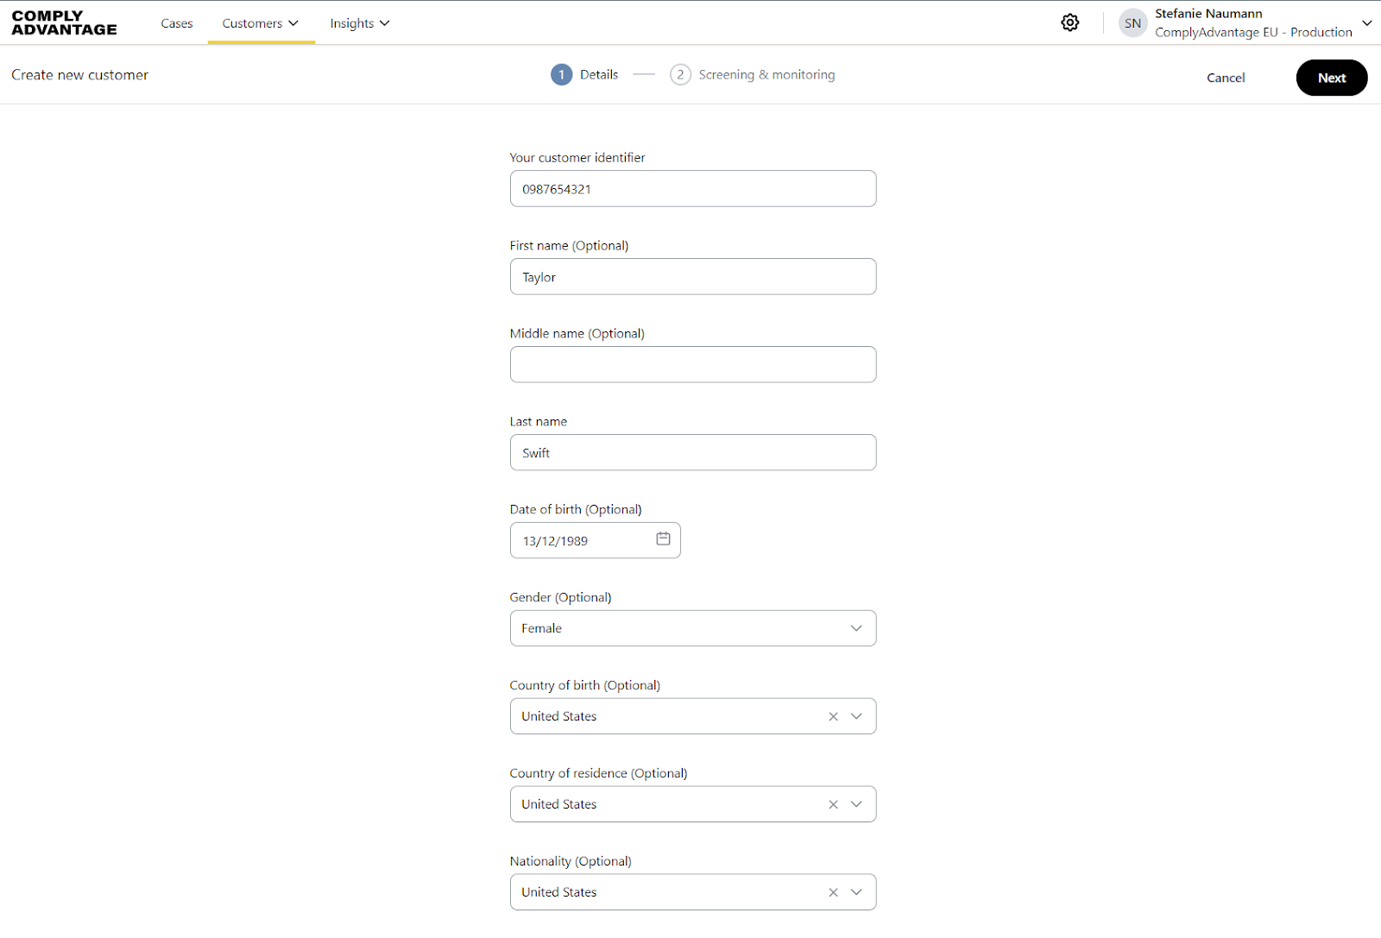Open the Customers menu
The width and height of the screenshot is (1381, 938).
260,23
